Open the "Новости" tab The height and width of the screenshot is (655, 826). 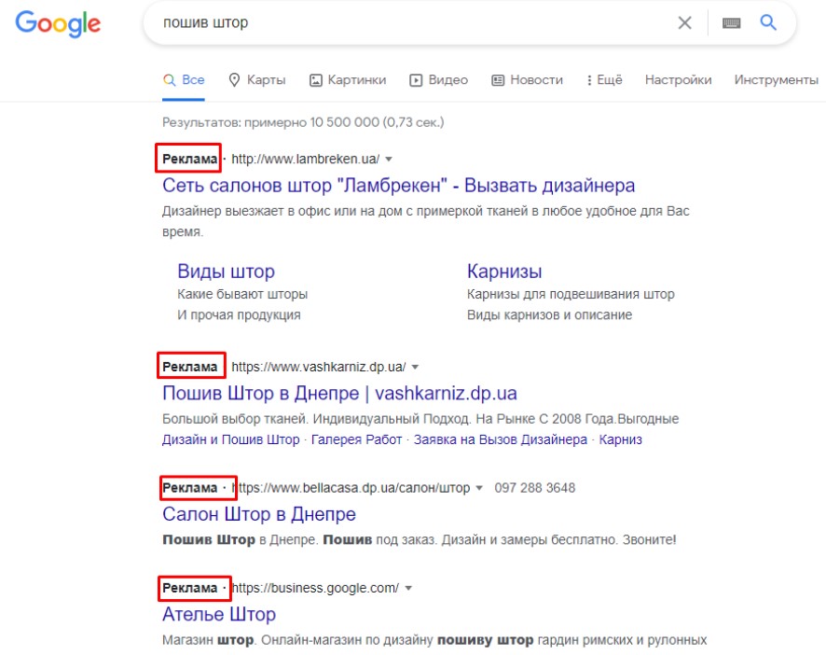point(528,80)
